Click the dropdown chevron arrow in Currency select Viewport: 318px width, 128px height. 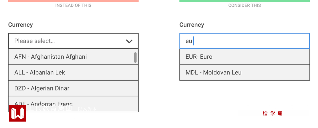129,41
